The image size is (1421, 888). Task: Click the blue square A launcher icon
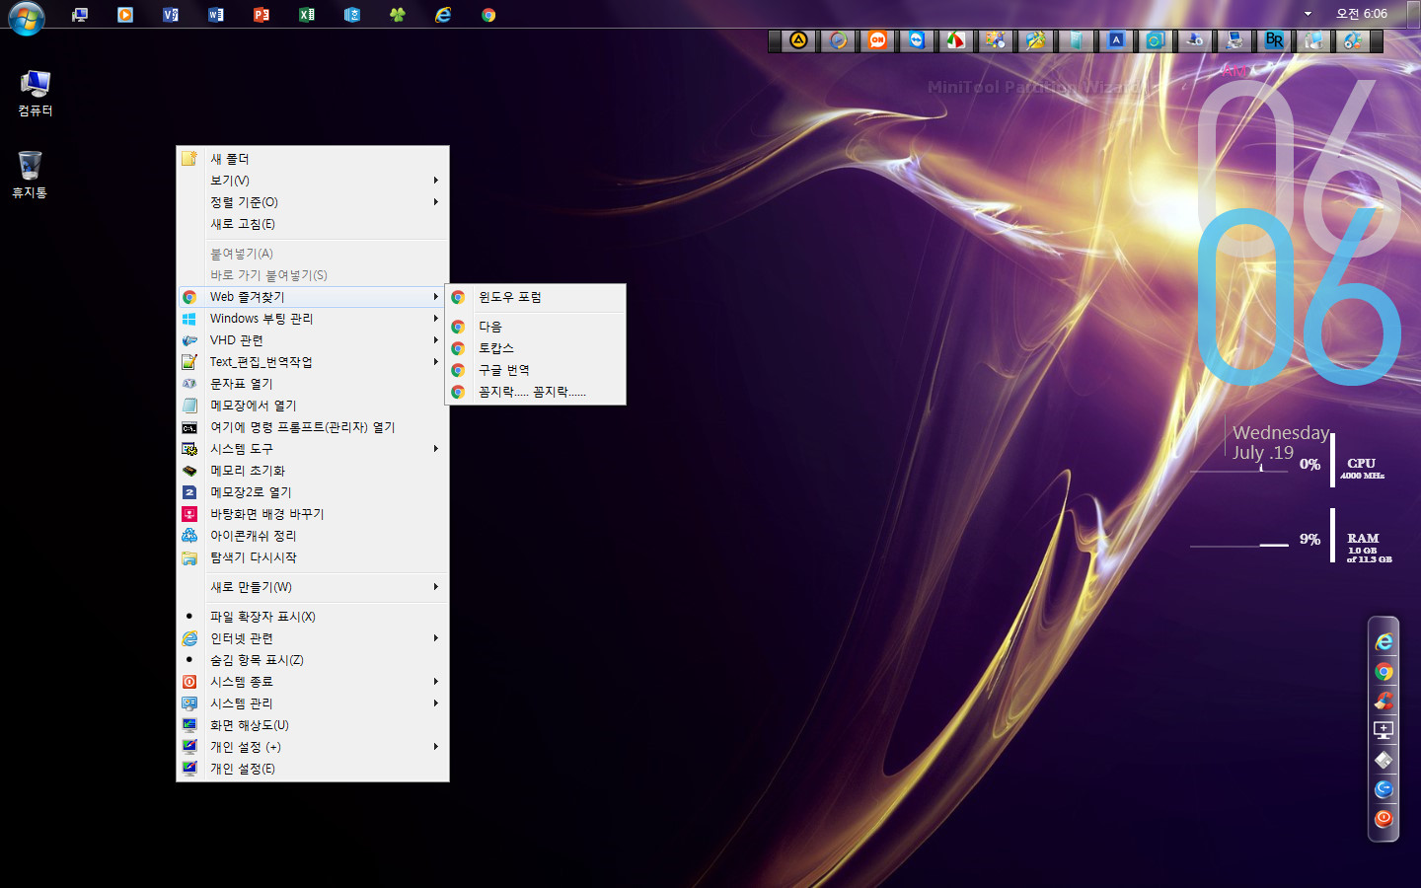pos(1116,40)
